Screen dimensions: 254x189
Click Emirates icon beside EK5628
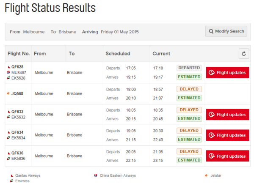(8, 78)
